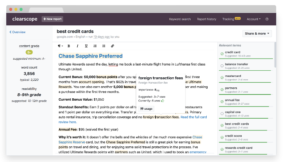Click the browser tab at top
Viewport: 284px width, 162px height.
coord(46,10)
